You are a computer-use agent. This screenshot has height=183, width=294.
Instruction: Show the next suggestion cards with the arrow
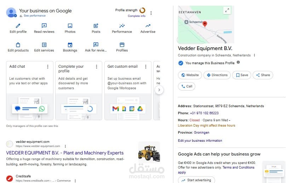point(159,90)
